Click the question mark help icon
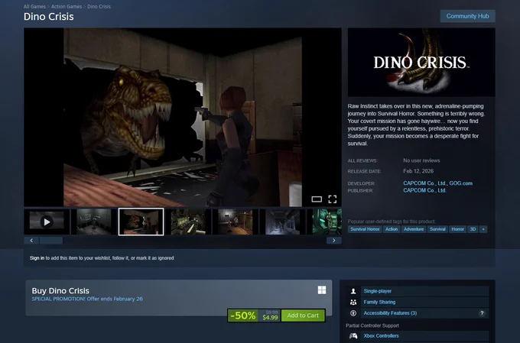The image size is (520, 343). (482, 313)
